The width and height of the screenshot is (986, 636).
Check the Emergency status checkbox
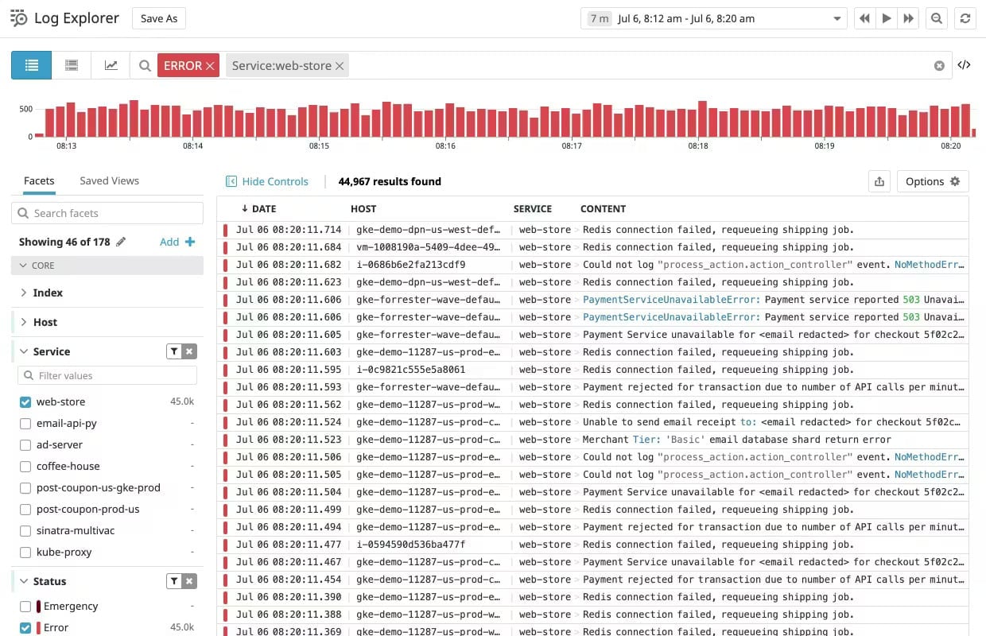point(25,607)
